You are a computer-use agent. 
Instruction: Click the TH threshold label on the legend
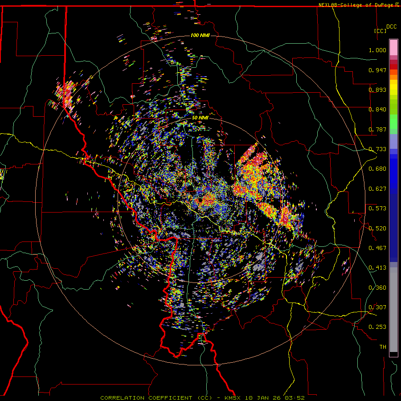click(383, 347)
